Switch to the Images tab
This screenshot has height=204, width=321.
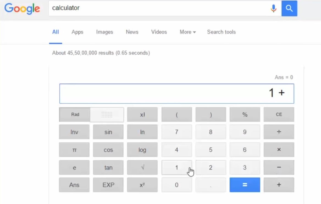click(x=104, y=32)
